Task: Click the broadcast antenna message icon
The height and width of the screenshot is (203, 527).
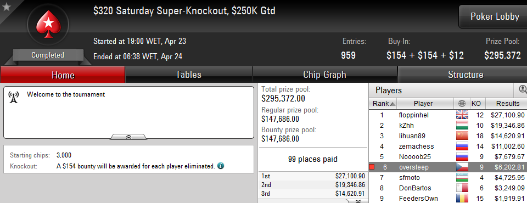Action: point(13,97)
